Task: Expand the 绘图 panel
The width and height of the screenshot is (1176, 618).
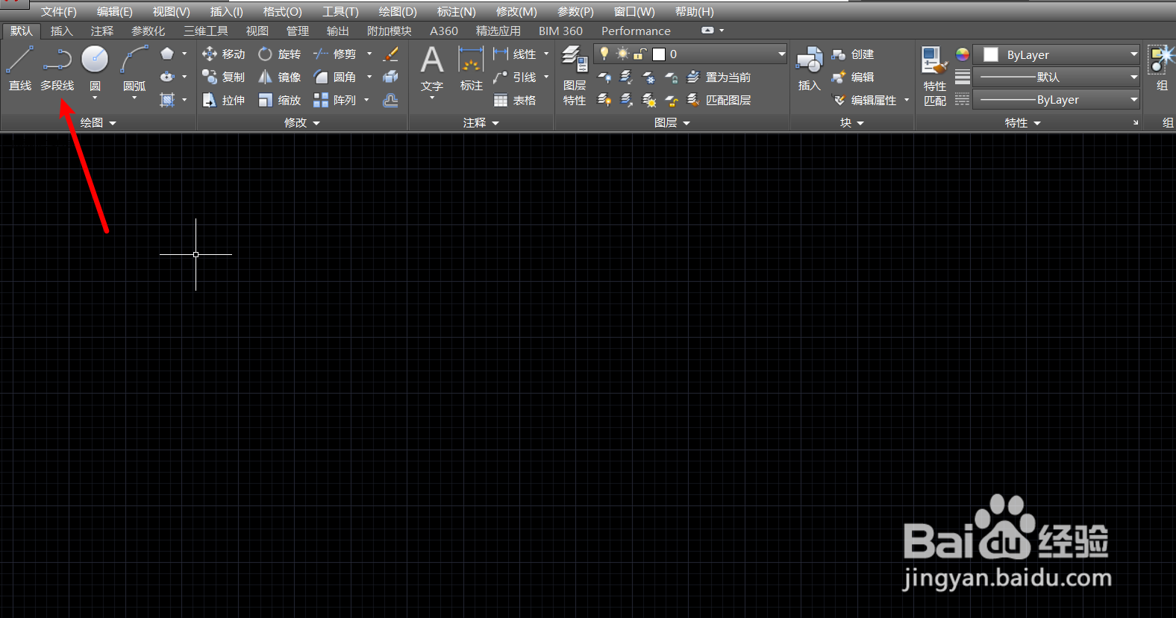Action: coord(98,123)
